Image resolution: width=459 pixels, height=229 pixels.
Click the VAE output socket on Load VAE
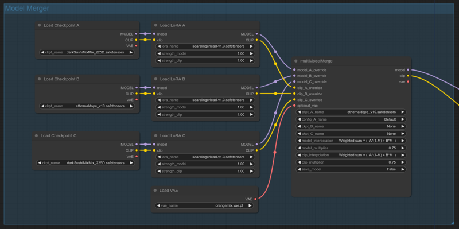tap(255, 199)
